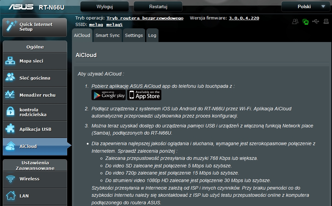Open kontrola rodzicielska padlock icon

[x=10, y=112]
